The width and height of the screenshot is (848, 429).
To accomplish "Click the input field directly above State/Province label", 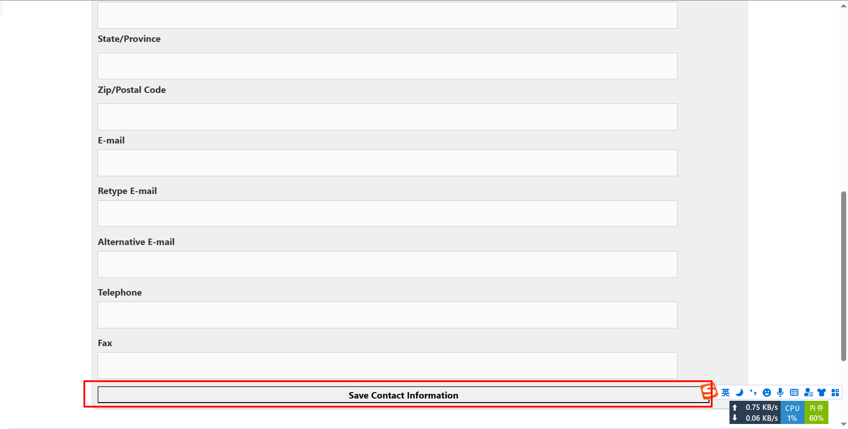I will 388,15.
